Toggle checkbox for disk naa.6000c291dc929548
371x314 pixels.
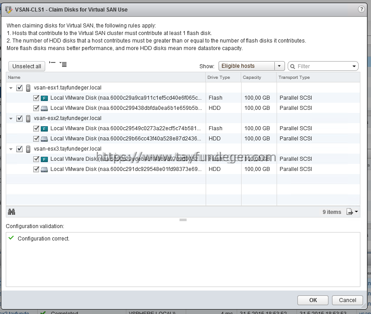[36, 169]
